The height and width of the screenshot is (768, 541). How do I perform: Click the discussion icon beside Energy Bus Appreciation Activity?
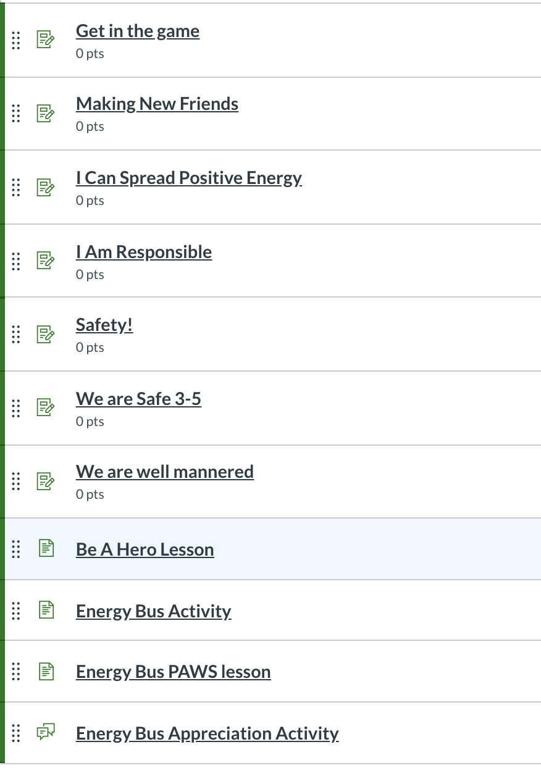click(x=46, y=733)
